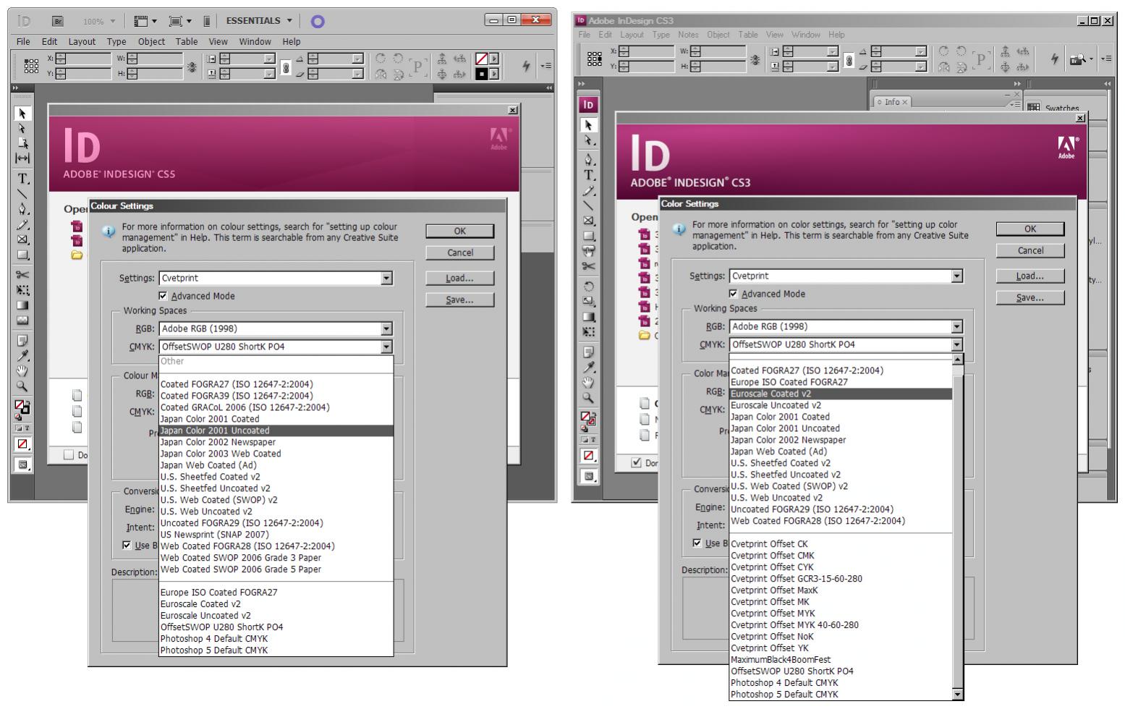
Task: Uncheck Advanced Mode in CS5 Colour Settings
Action: (163, 296)
